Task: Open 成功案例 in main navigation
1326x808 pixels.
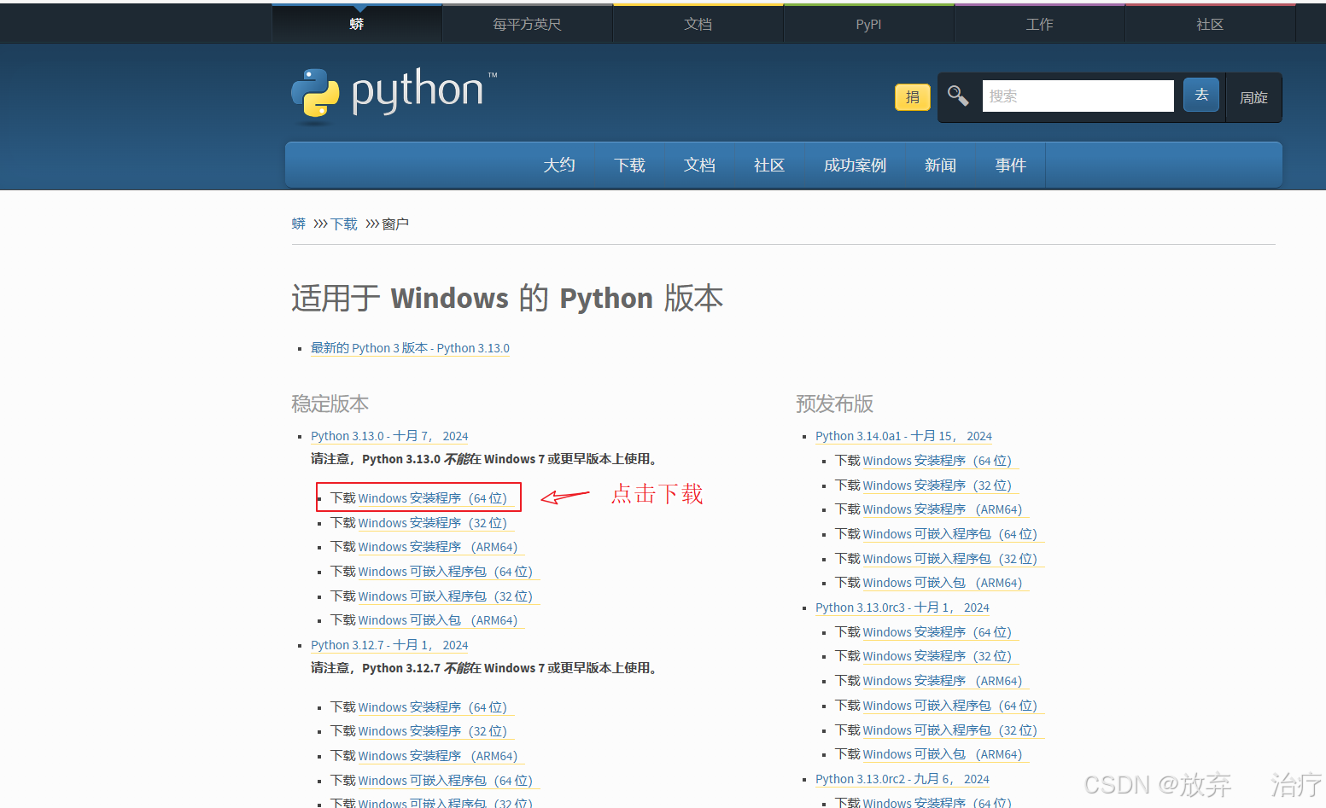Action: coord(855,165)
